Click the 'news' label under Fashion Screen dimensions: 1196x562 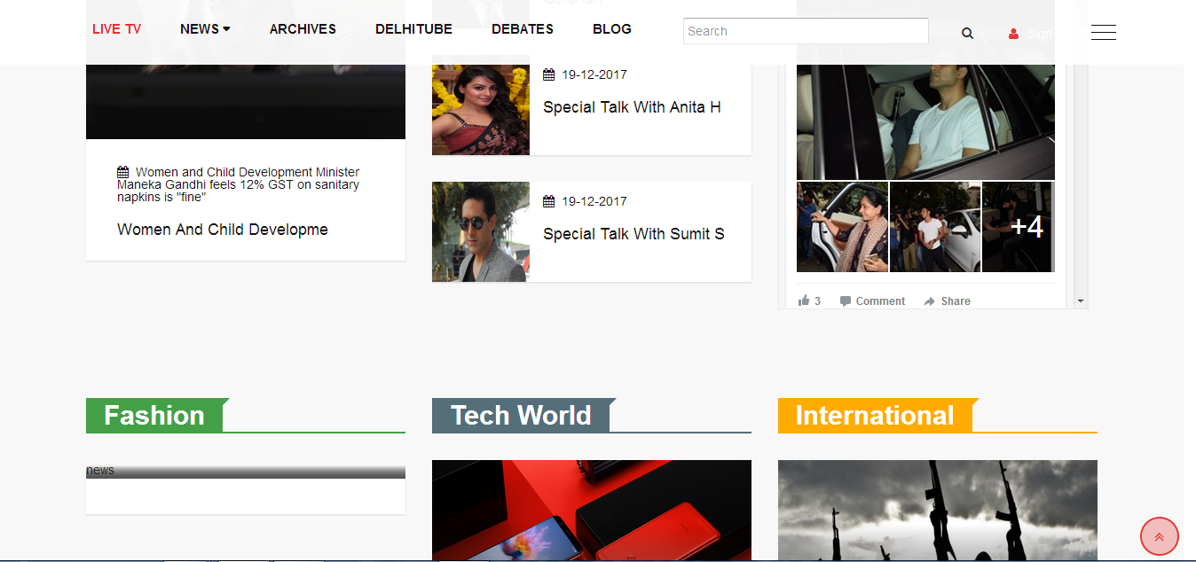tap(100, 470)
